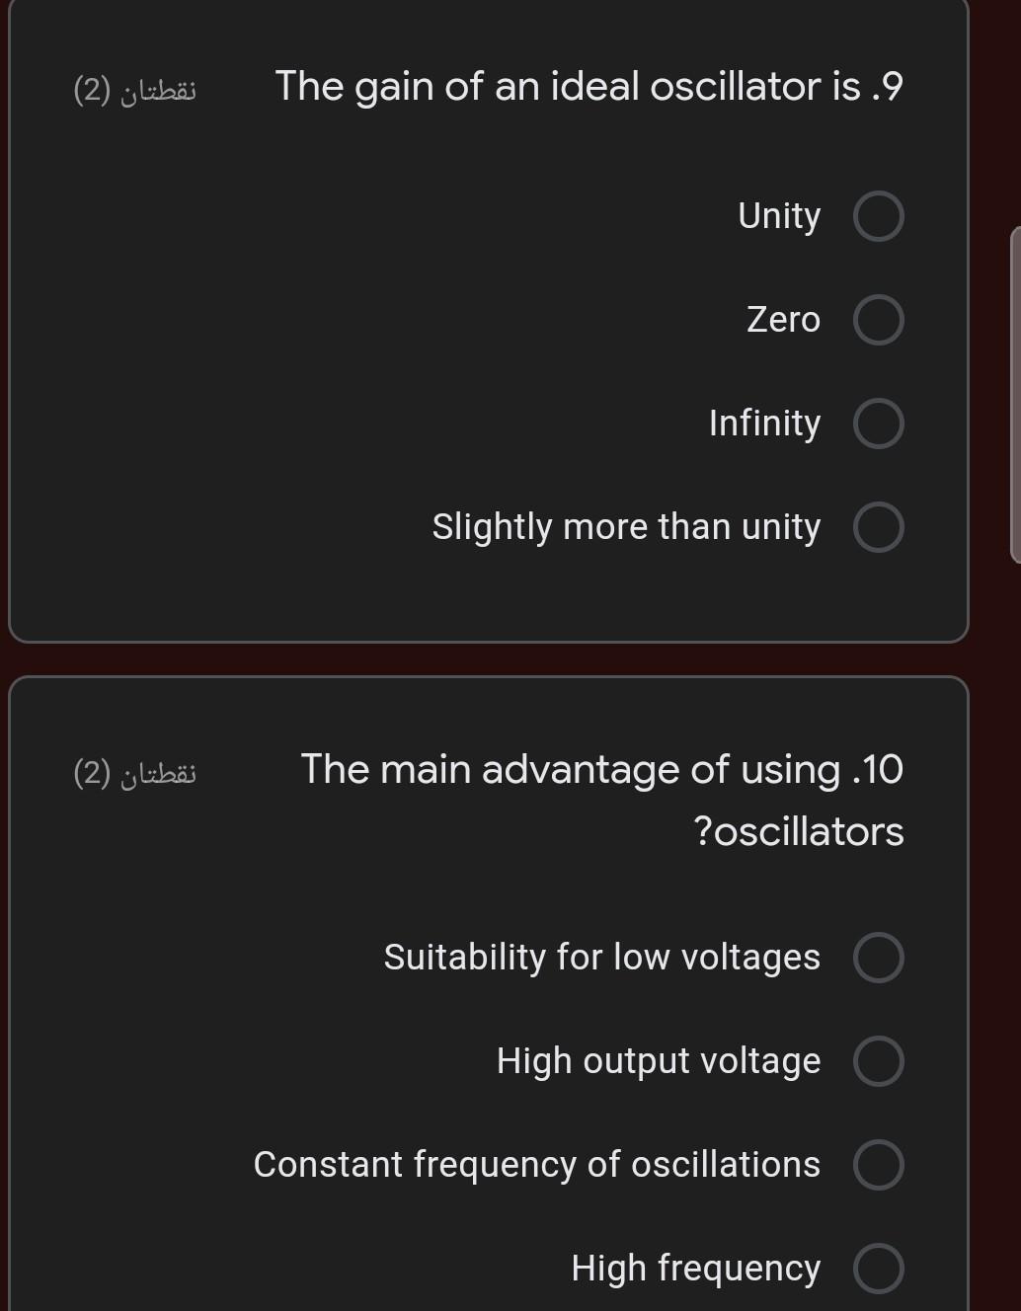
Task: Click the Unity option label text
Action: pyautogui.click(x=779, y=215)
